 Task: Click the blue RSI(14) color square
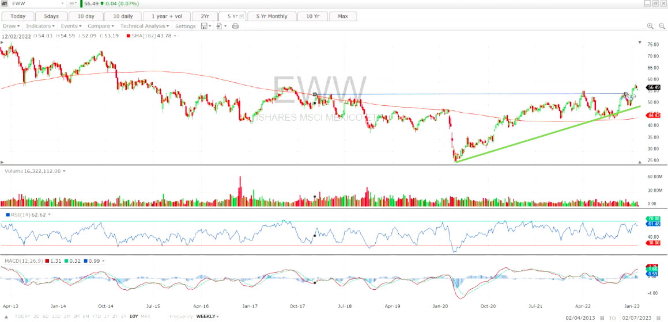(x=7, y=215)
